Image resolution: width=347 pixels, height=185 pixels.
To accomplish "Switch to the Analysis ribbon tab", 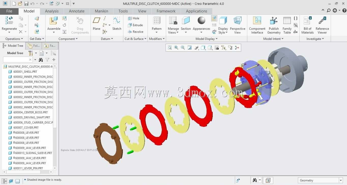I will [x=52, y=11].
